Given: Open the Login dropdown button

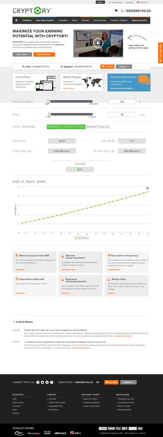Looking at the screenshot, I should 100,2.
